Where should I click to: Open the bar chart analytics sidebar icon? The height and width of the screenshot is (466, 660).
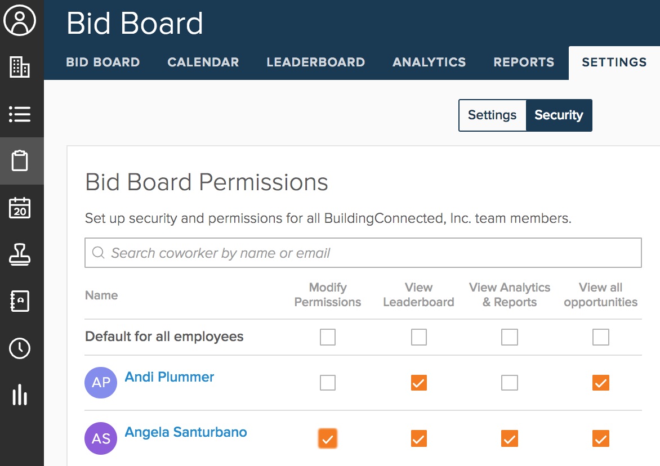click(x=20, y=395)
